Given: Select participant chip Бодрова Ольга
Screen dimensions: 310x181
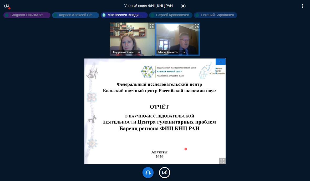Looking at the screenshot, I should point(27,15).
